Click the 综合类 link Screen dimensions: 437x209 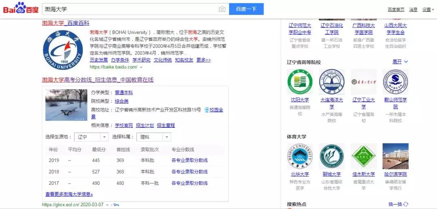[121, 101]
